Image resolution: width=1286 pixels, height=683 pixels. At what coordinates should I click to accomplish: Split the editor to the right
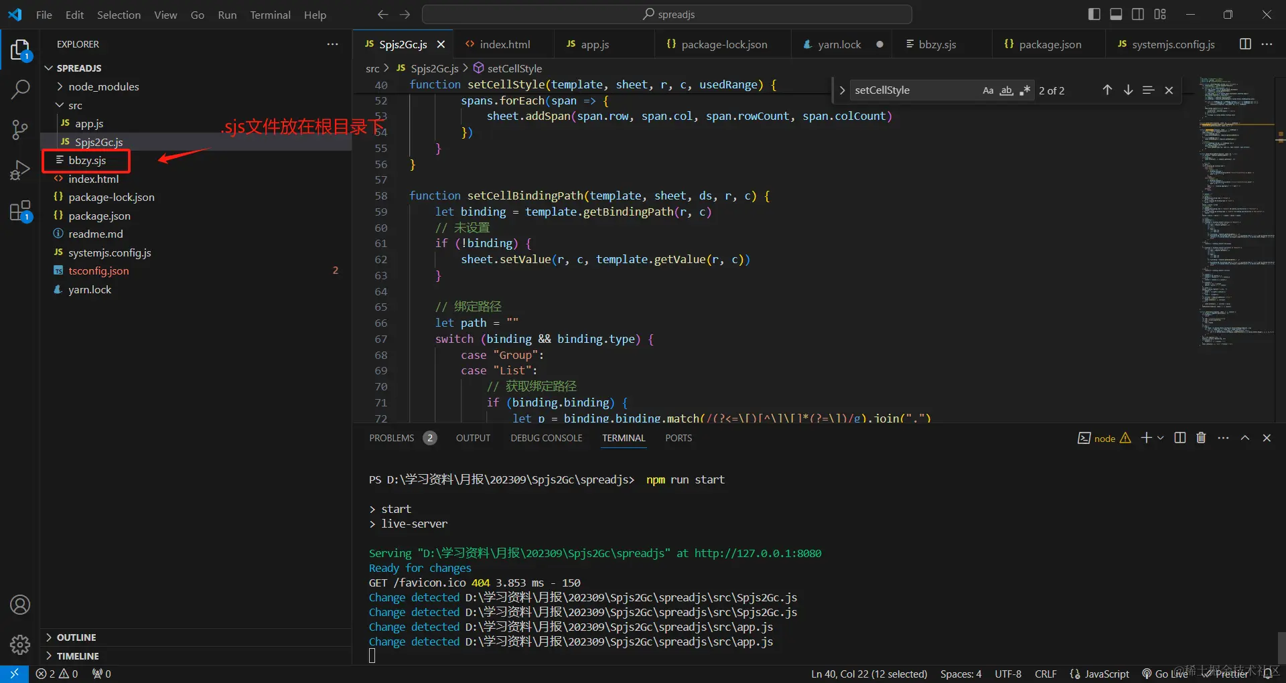coord(1245,44)
